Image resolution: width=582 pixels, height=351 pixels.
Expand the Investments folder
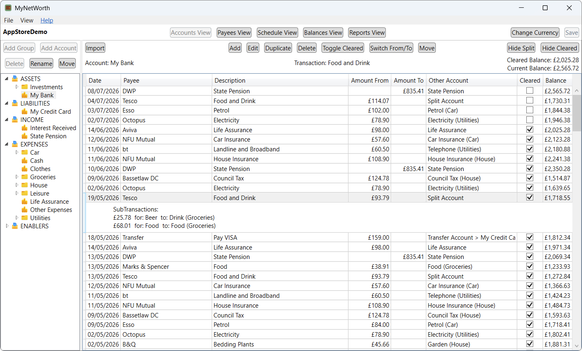click(x=17, y=87)
